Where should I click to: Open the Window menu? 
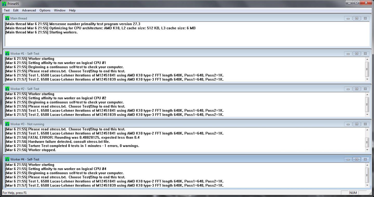pyautogui.click(x=60, y=10)
